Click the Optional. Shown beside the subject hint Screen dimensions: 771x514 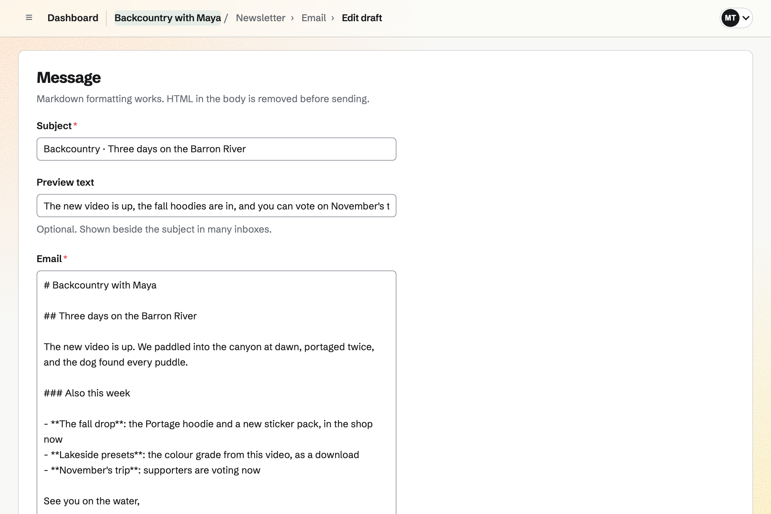(x=154, y=229)
